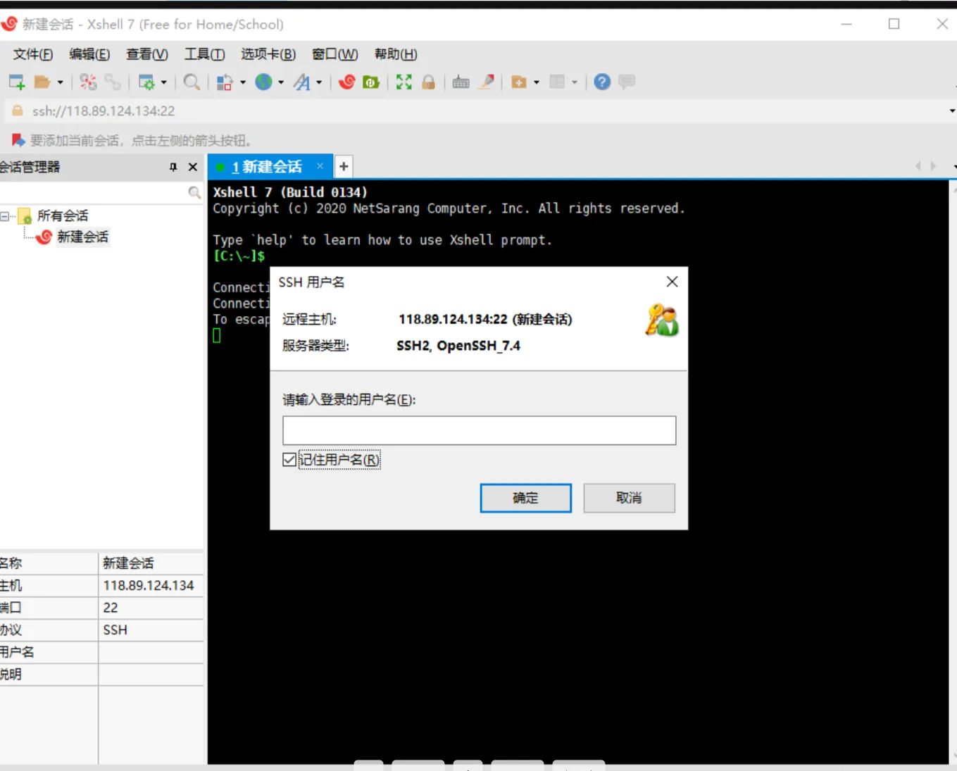Open the 文件(F) menu
957x771 pixels.
click(33, 54)
